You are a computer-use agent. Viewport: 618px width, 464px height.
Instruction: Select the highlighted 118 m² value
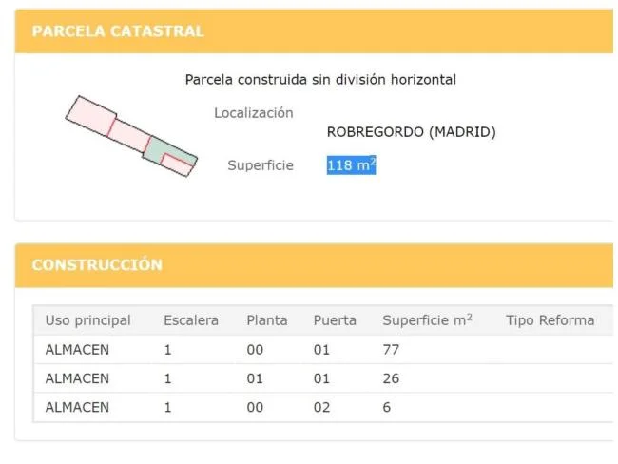tap(351, 164)
